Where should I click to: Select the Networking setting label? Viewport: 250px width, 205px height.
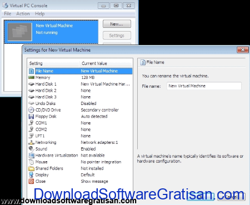coord(46,142)
